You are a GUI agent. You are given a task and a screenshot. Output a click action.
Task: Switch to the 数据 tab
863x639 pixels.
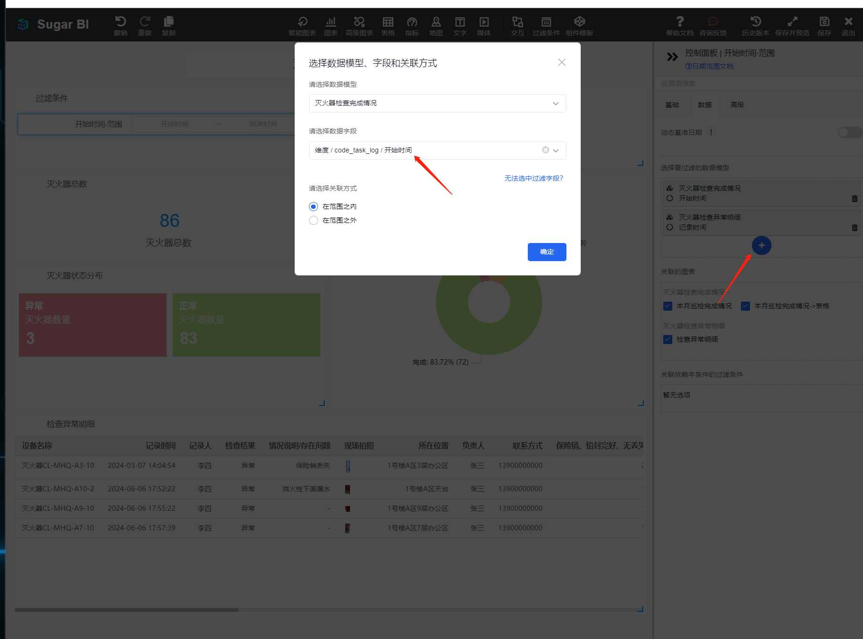pyautogui.click(x=705, y=105)
